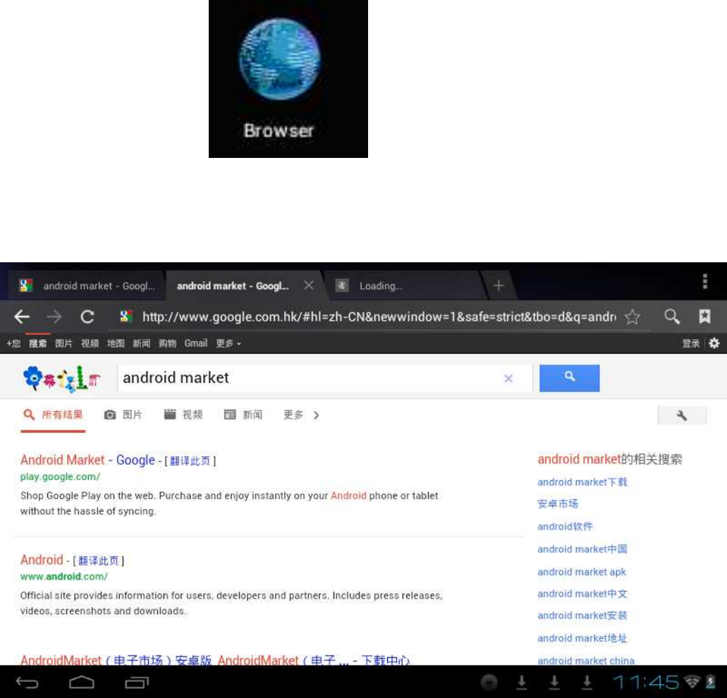Screen dimensions: 727x698
Task: Select related search 安卓市场
Action: coord(558,504)
